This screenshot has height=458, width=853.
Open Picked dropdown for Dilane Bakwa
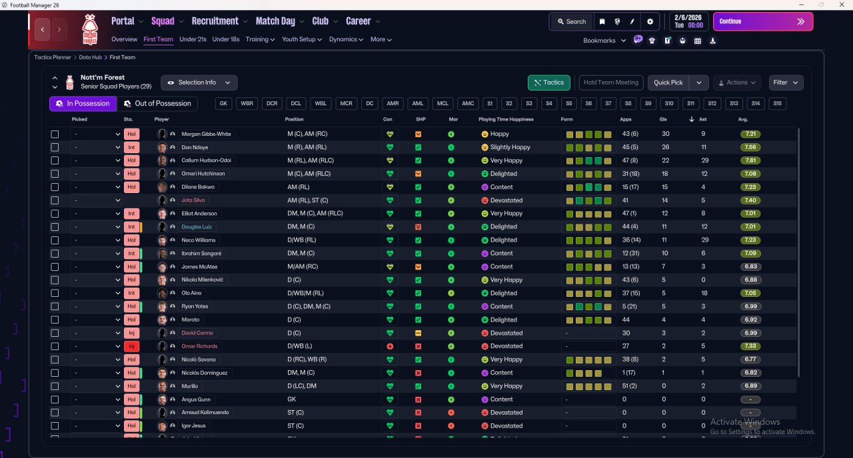97,187
